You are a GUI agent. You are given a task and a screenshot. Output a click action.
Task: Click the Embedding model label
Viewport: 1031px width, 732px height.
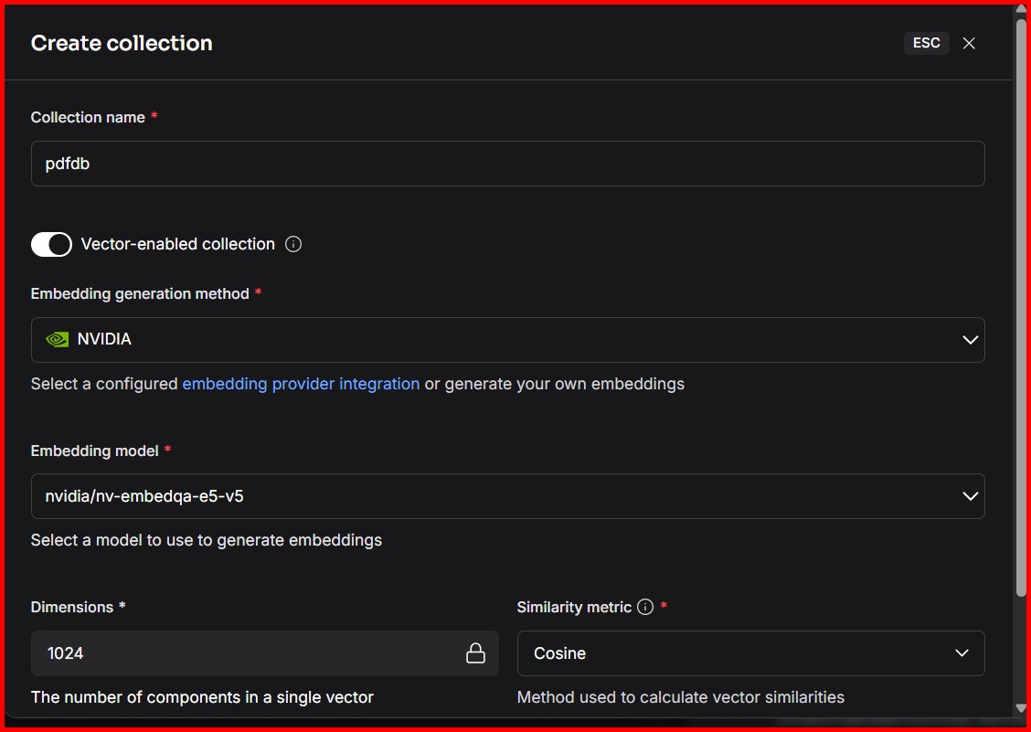95,451
